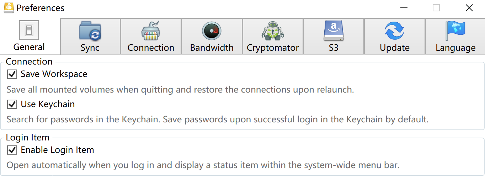
Task: Go to the Cryptomator tab label
Action: (x=273, y=48)
